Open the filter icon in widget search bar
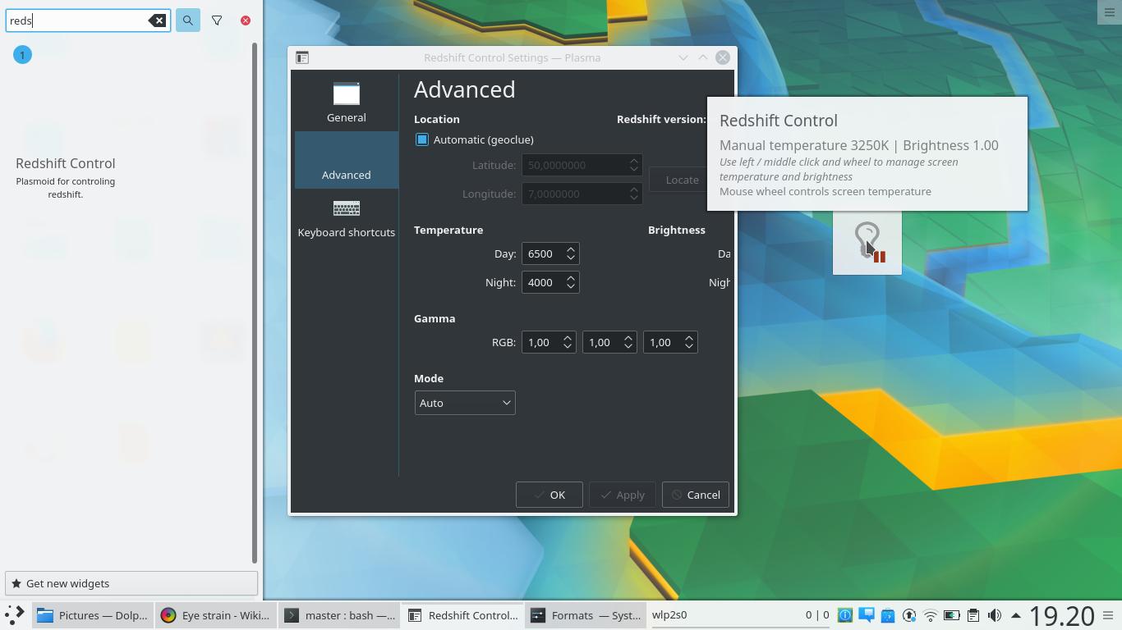The height and width of the screenshot is (630, 1122). tap(217, 20)
